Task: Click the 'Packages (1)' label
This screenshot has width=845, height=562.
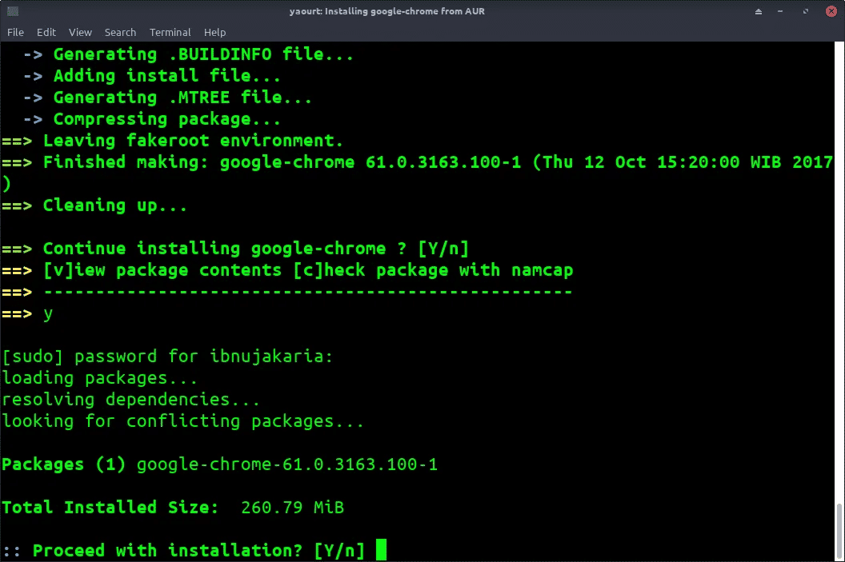Action: click(x=63, y=464)
